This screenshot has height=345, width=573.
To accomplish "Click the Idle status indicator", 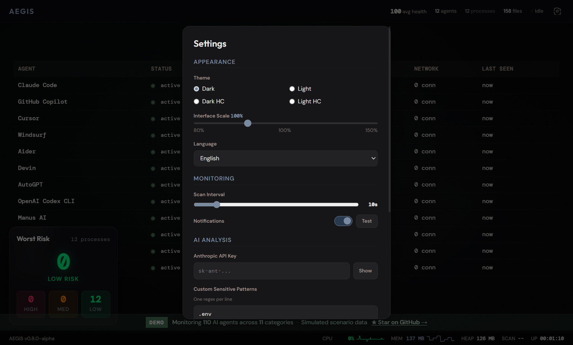I will point(537,11).
